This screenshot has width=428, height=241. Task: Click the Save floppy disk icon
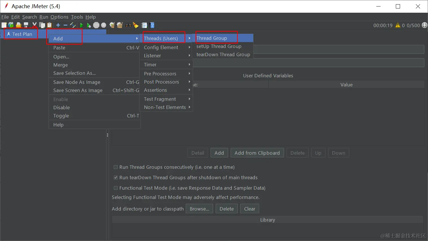26,25
